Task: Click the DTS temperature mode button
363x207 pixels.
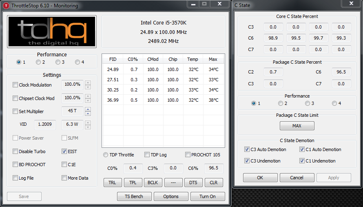Action: pyautogui.click(x=194, y=183)
